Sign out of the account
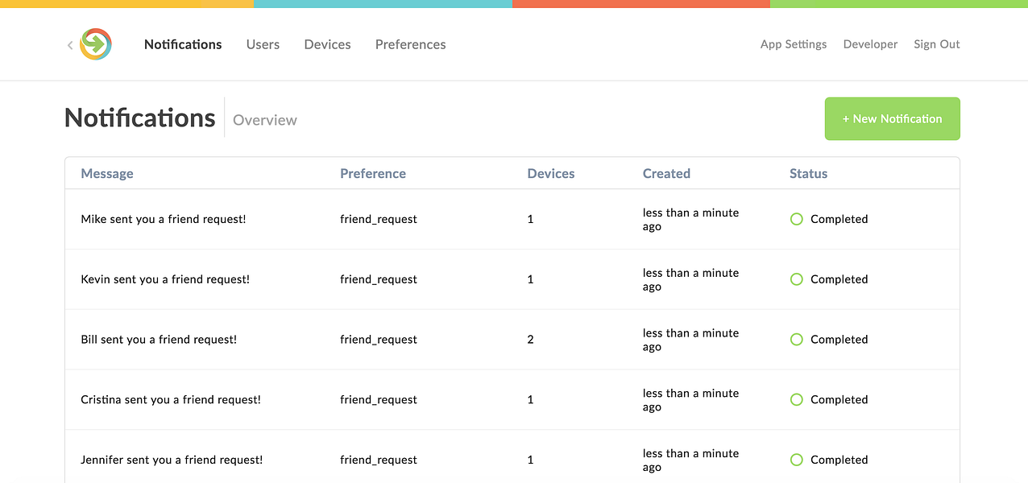Image resolution: width=1028 pixels, height=483 pixels. pyautogui.click(x=936, y=44)
